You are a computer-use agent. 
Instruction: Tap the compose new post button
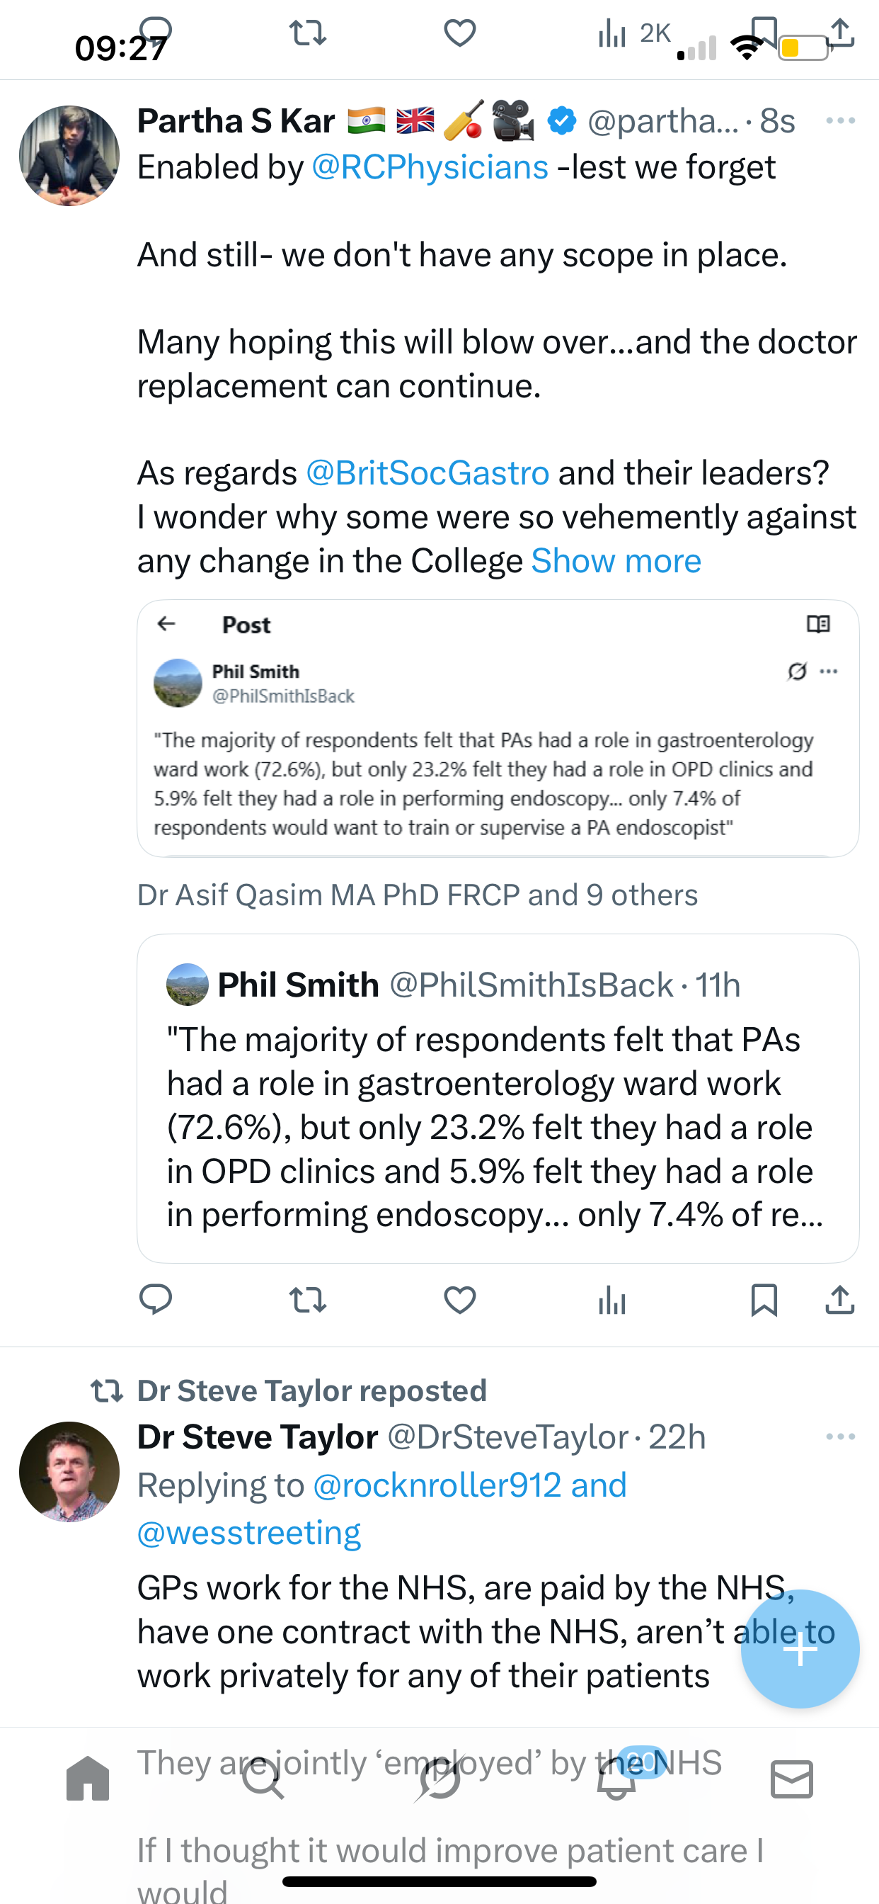tap(800, 1648)
